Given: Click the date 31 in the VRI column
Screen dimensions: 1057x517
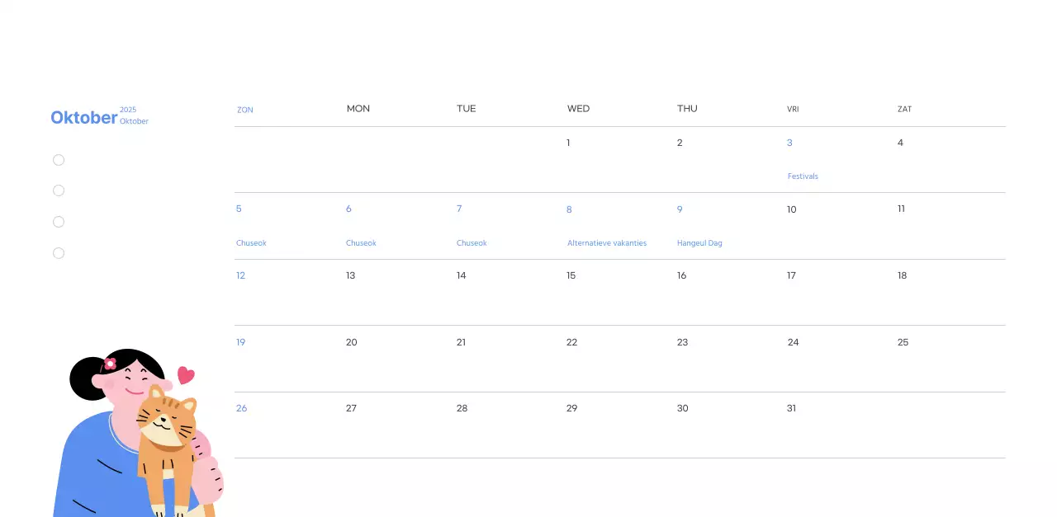Looking at the screenshot, I should (x=791, y=408).
